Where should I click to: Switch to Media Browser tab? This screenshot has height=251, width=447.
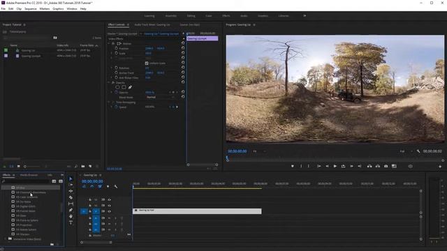(x=29, y=175)
